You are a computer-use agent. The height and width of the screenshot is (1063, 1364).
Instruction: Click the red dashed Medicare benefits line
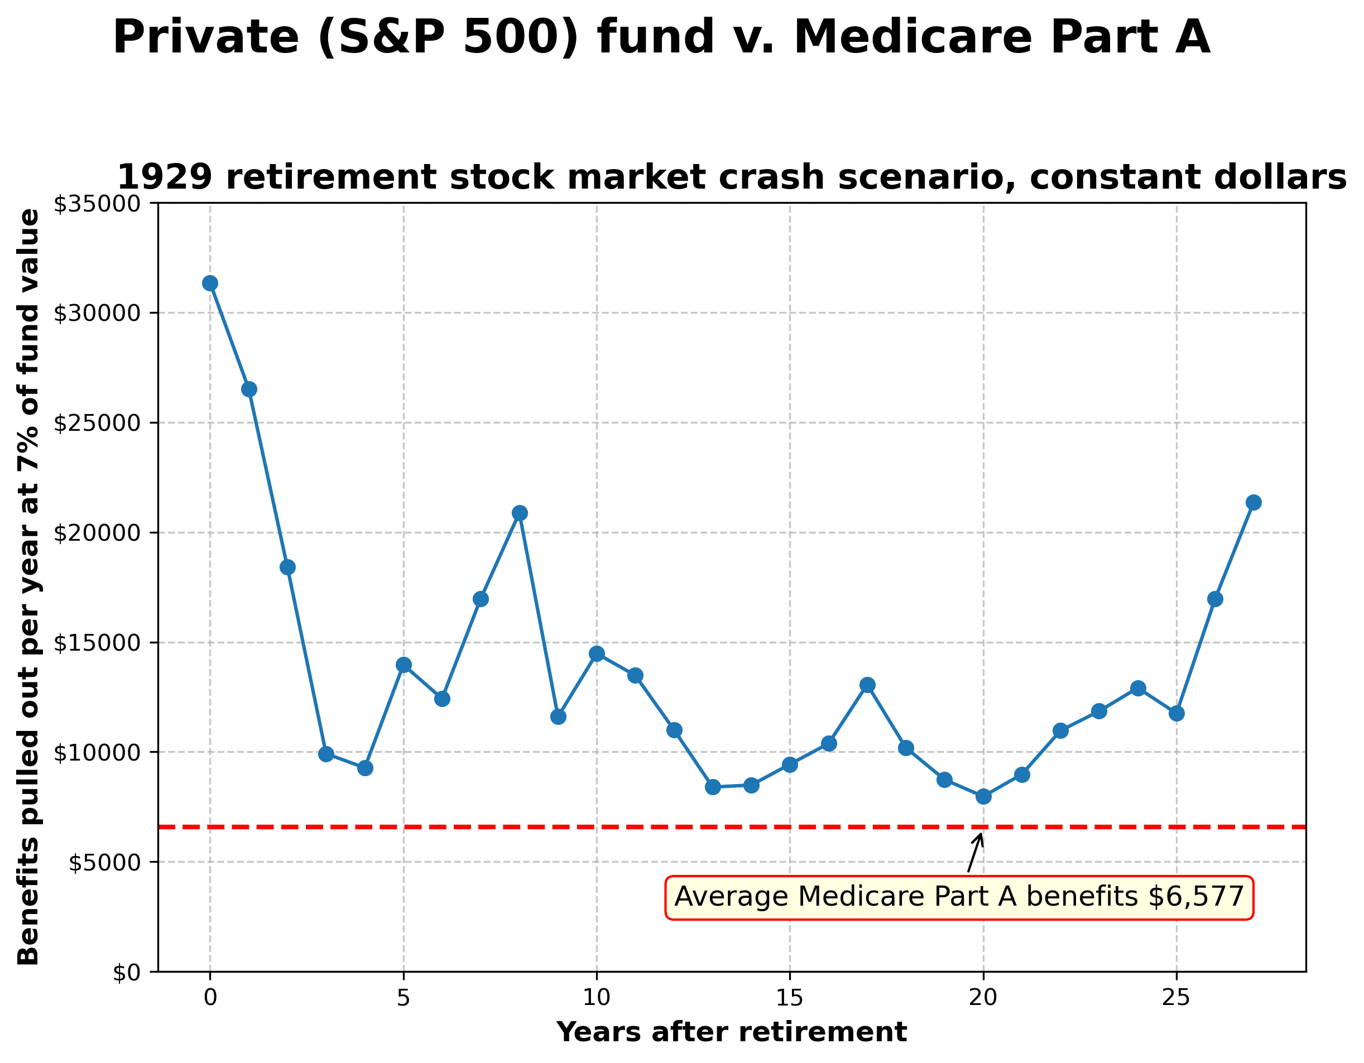(562, 827)
